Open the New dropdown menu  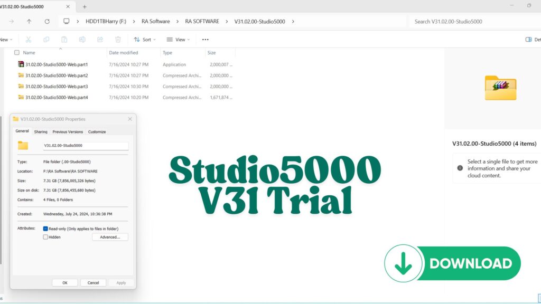coord(6,39)
